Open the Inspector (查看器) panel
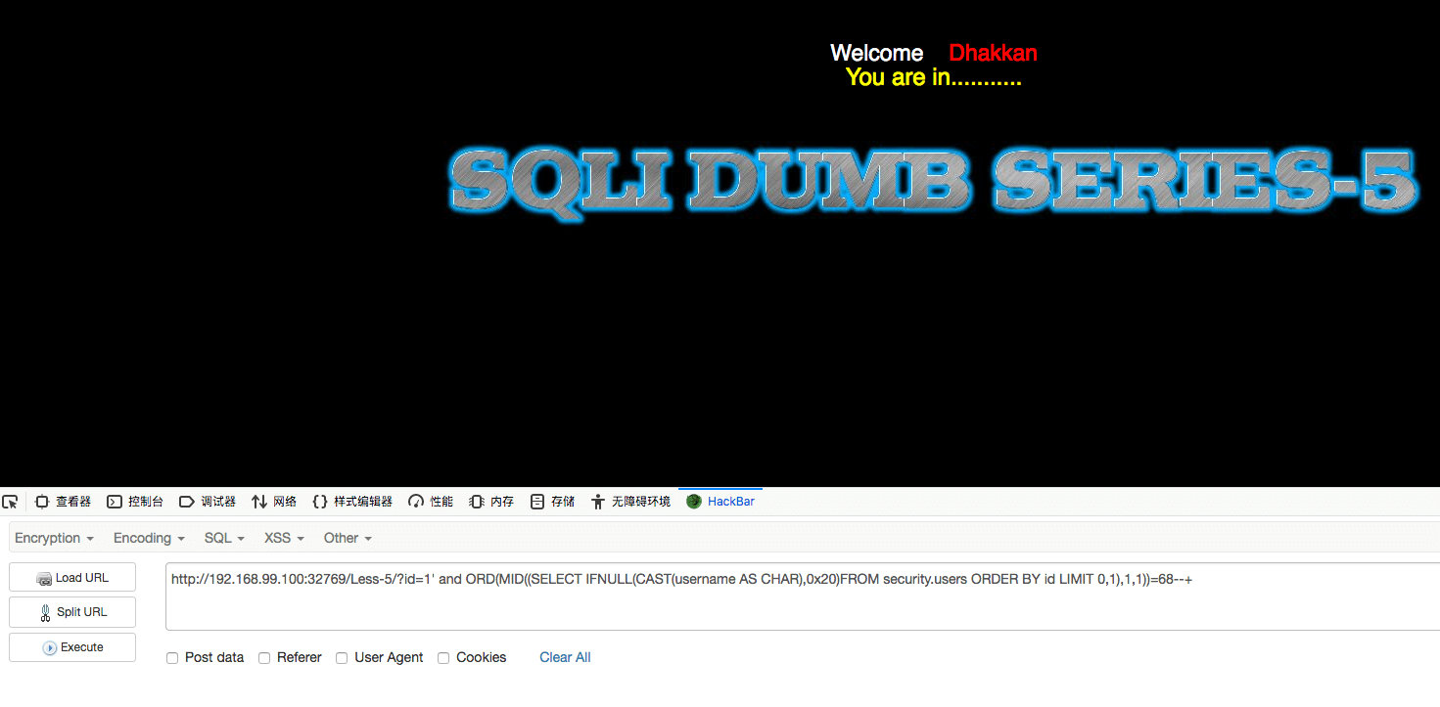The width and height of the screenshot is (1440, 707). pyautogui.click(x=63, y=502)
